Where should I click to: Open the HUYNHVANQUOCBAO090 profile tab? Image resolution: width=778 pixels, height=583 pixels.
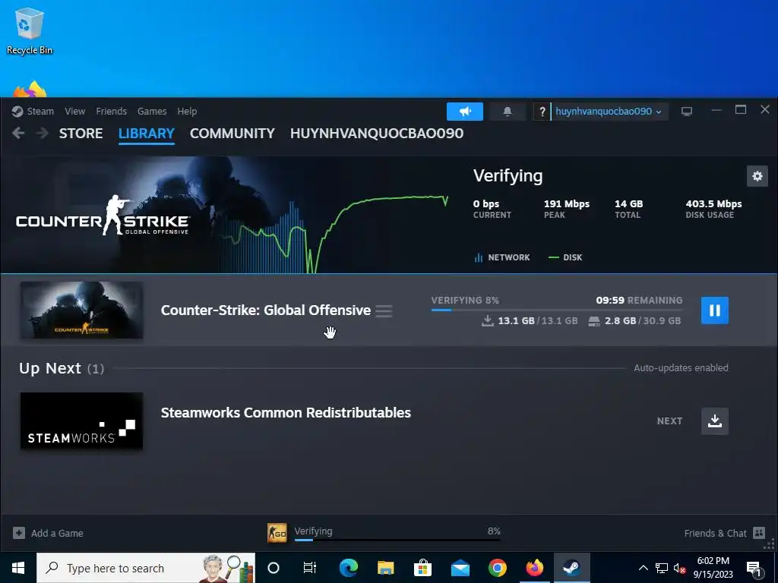click(377, 134)
